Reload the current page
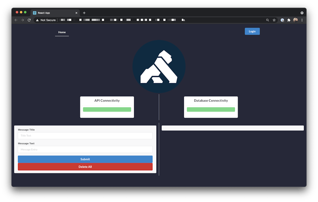 [x=29, y=20]
